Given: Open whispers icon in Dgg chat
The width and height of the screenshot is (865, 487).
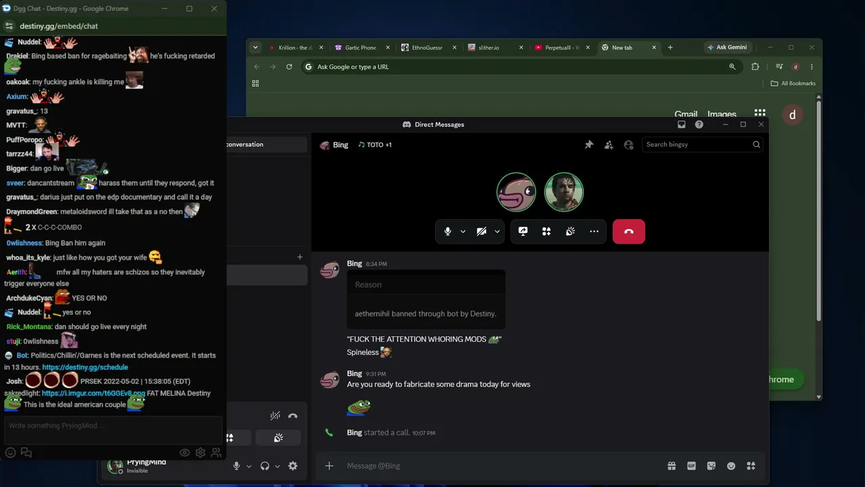Looking at the screenshot, I should tap(26, 453).
